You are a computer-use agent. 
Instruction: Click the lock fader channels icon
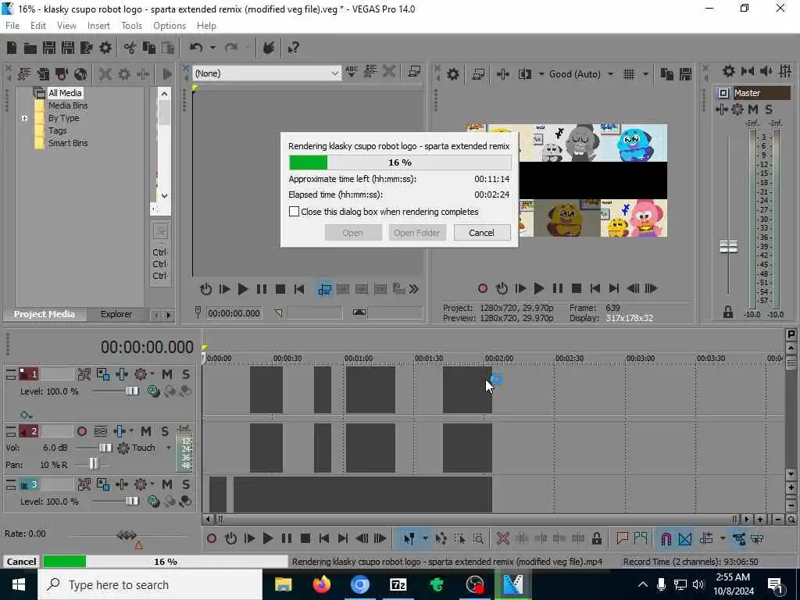pyautogui.click(x=728, y=312)
